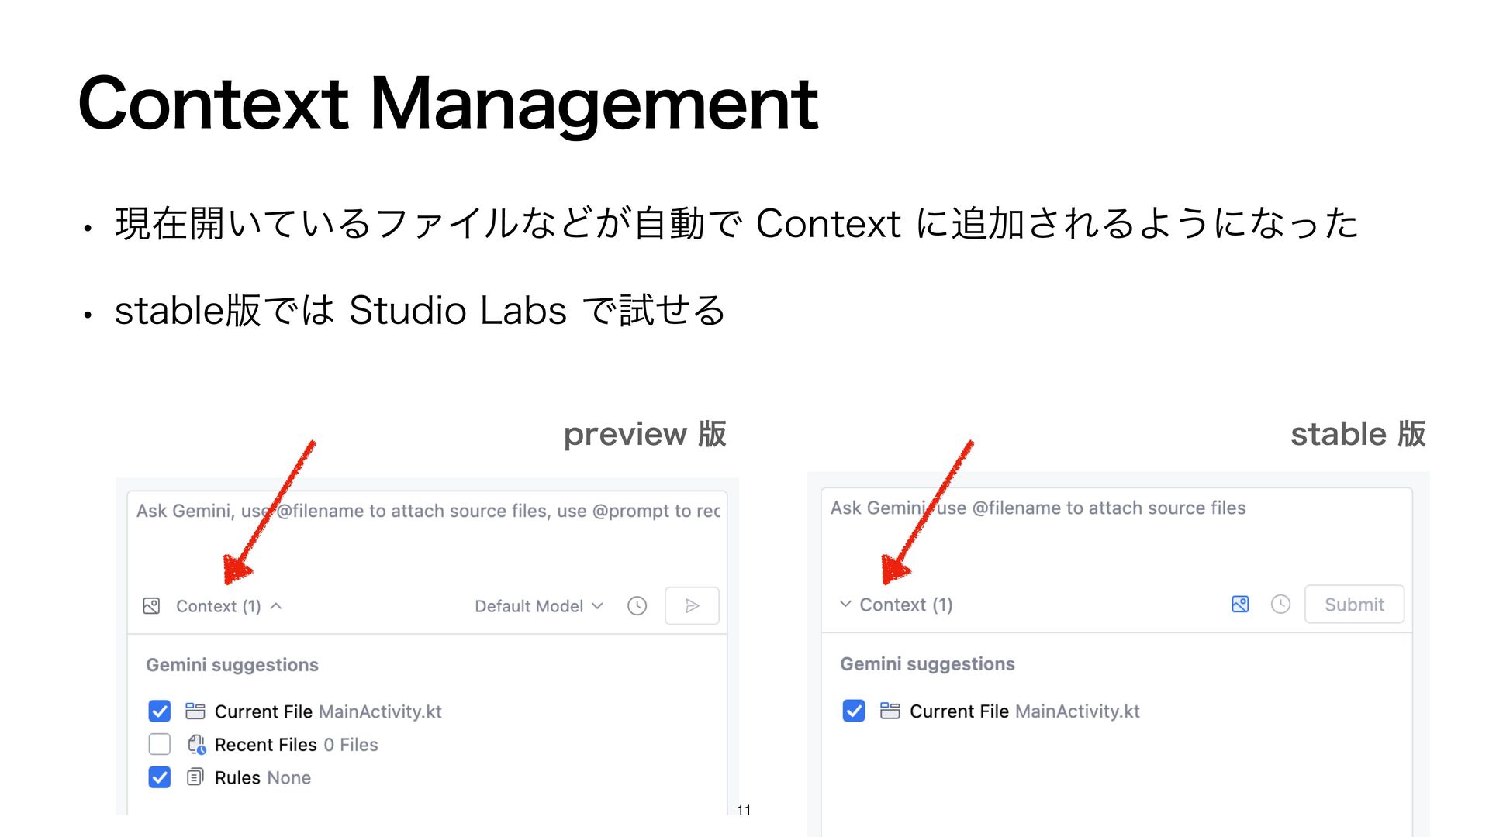Screen dimensions: 1489x837
Task: Click 'Gemini suggestions' heading in preview panel
Action: tap(232, 665)
